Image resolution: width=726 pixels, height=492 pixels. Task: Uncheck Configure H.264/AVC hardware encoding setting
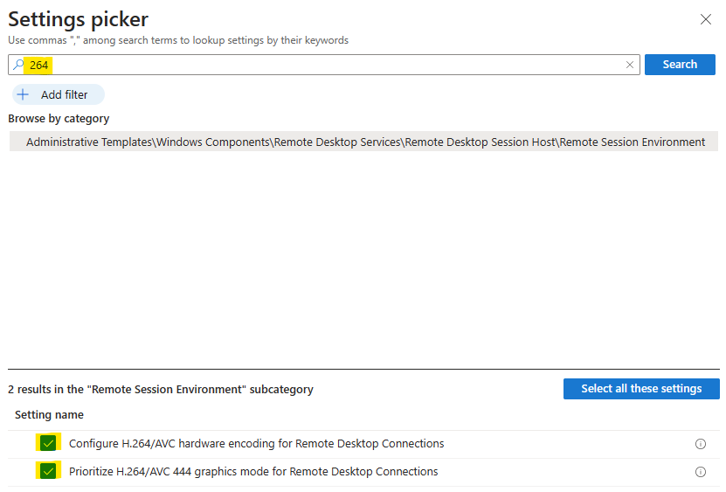click(48, 443)
